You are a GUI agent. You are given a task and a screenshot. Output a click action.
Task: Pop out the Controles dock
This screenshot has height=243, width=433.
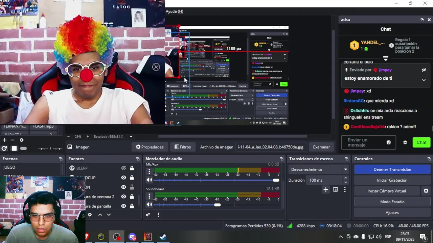429,159
